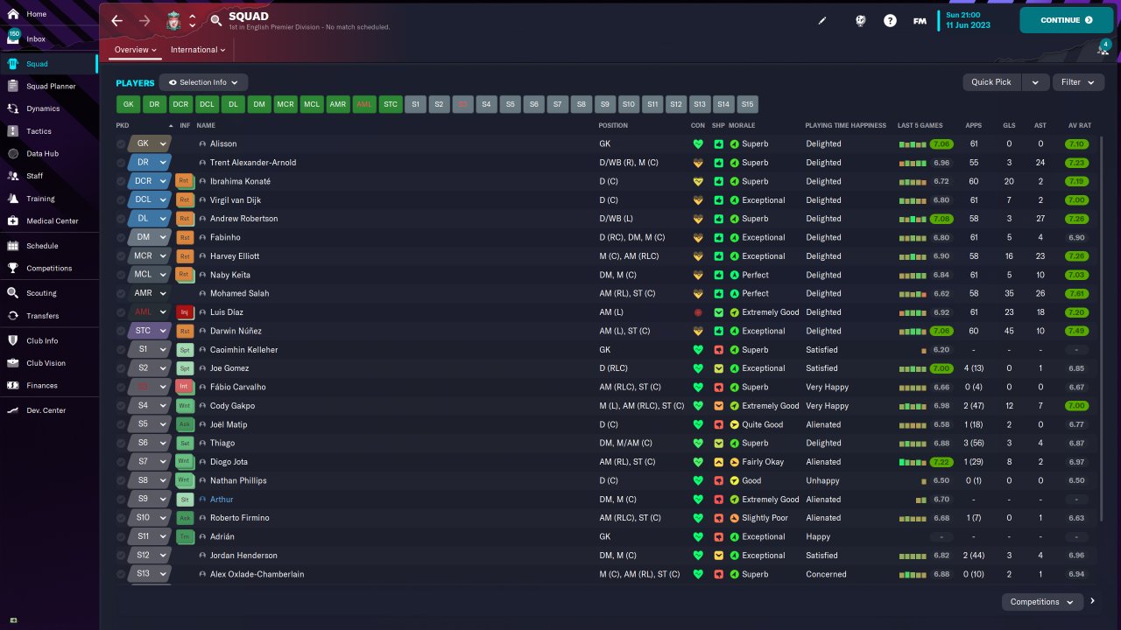Open the Data Hub
Screen dimensions: 1121x630
[x=49, y=154]
